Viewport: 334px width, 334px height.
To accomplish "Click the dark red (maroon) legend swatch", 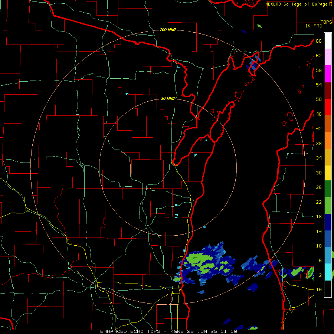I will pyautogui.click(x=328, y=90).
